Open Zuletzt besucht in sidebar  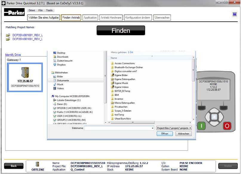63,61
